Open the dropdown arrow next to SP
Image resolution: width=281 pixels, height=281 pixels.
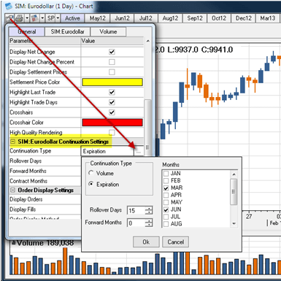58,18
